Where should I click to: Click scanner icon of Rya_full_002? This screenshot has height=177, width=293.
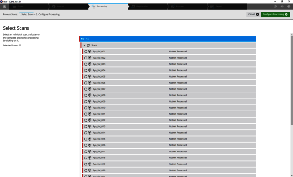click(90, 58)
